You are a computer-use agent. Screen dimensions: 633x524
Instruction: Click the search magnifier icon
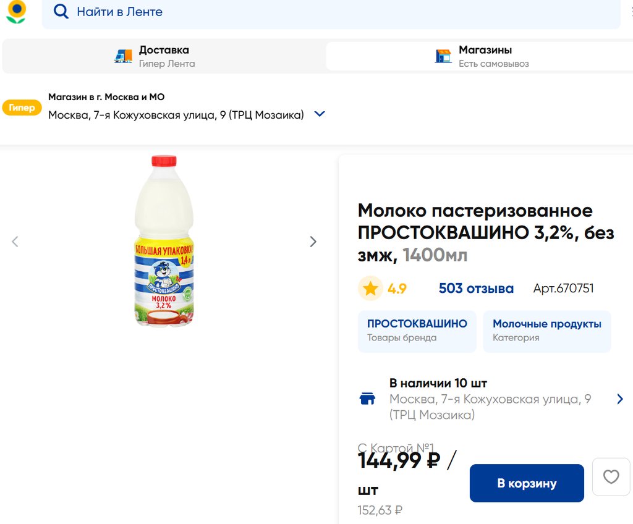pyautogui.click(x=61, y=12)
